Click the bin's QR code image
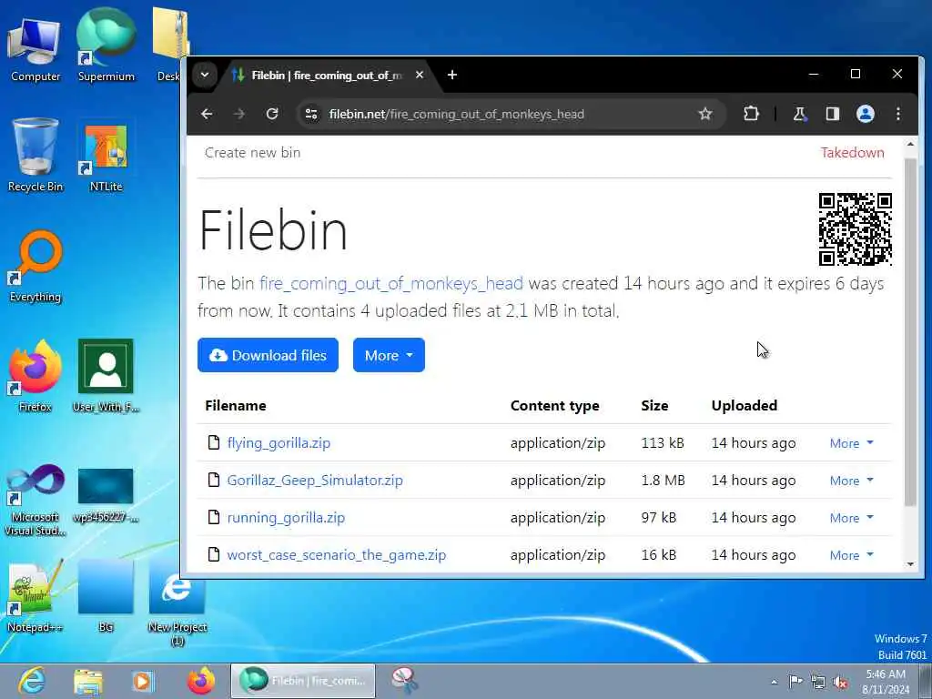The image size is (932, 699). pos(856,228)
